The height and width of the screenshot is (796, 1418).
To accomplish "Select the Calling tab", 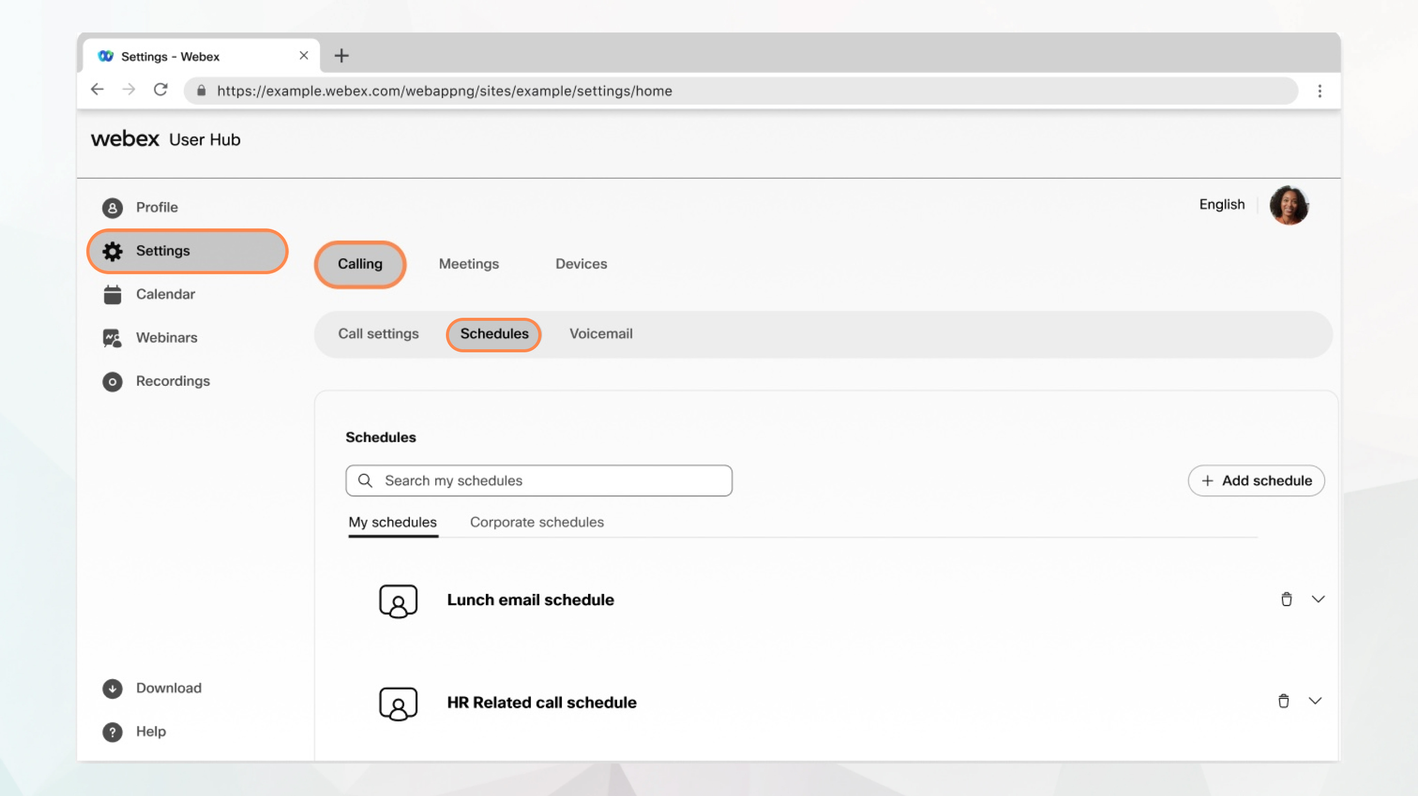I will [361, 263].
